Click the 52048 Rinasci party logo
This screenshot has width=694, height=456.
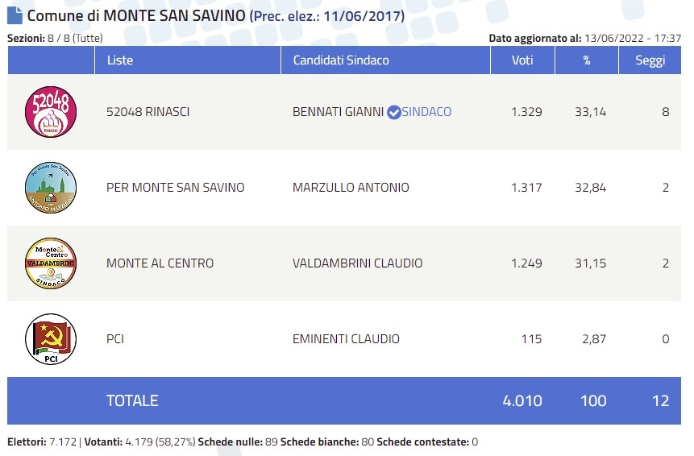pyautogui.click(x=51, y=111)
